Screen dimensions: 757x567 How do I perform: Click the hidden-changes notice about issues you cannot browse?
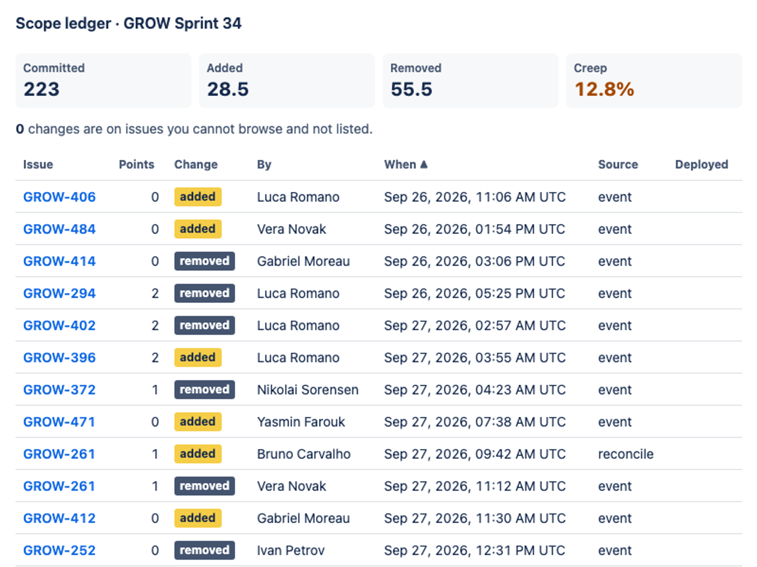click(194, 129)
